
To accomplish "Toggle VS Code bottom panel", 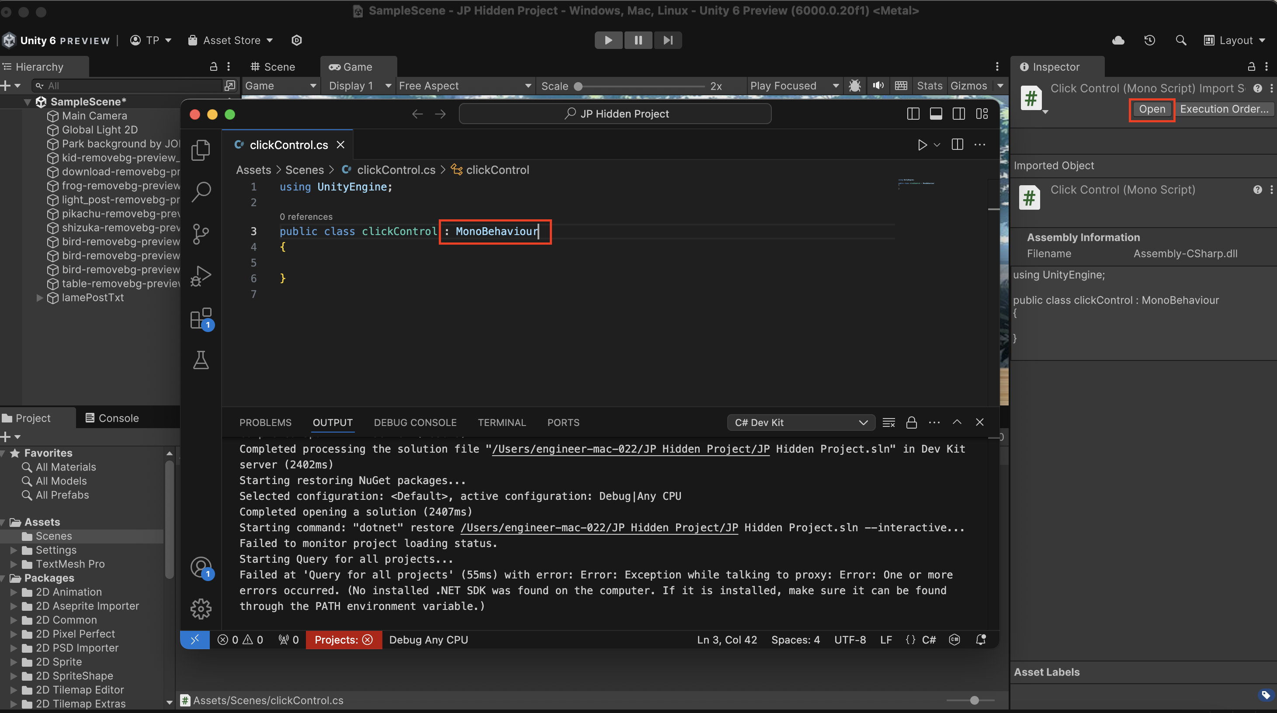I will pyautogui.click(x=936, y=114).
